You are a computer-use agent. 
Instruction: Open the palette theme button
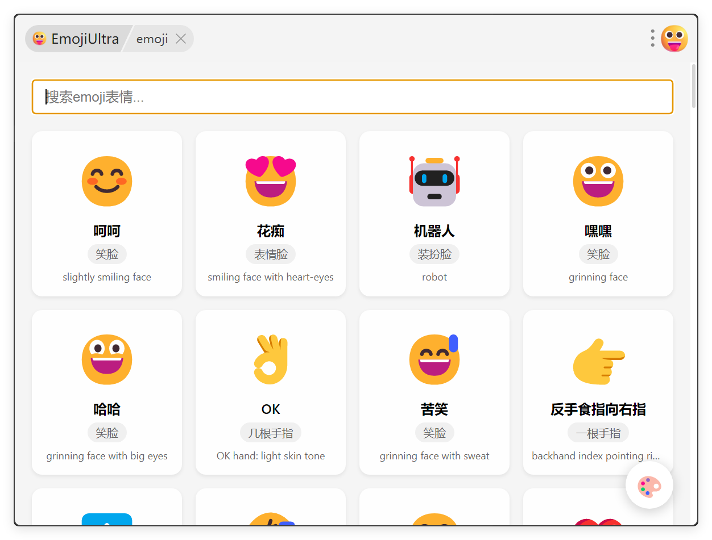(649, 485)
